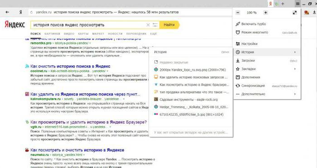Open 'Садовые инструменты - eagle-rock.org' history entry
This screenshot has width=317, height=168.
tap(191, 100)
